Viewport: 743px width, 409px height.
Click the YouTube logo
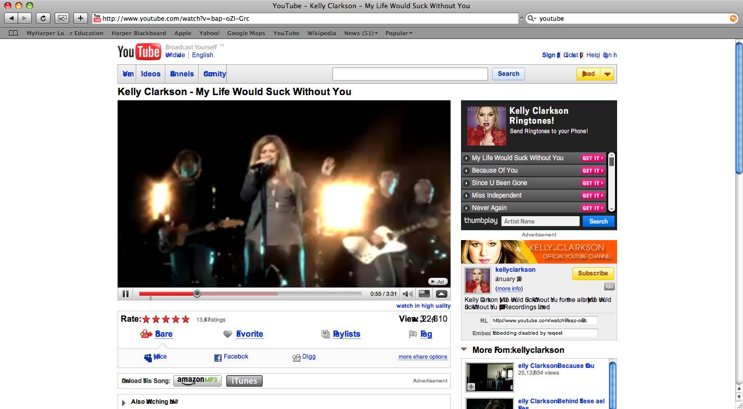pos(139,51)
